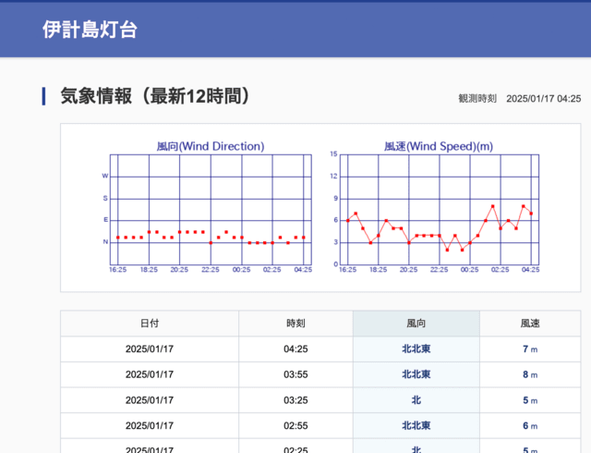Click the wind speed line chart plot
The image size is (591, 453).
click(440, 210)
